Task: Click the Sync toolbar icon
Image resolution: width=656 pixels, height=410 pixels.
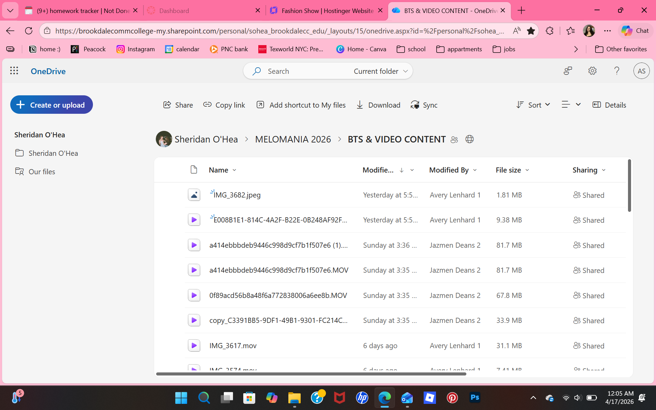Action: coord(415,105)
